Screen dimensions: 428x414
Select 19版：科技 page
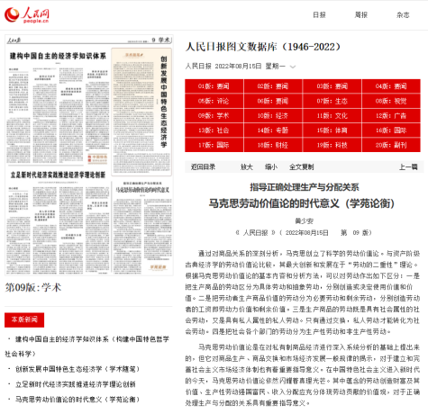pos(332,145)
